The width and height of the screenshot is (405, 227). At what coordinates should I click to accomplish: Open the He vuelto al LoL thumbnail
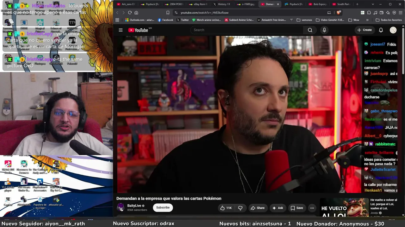pyautogui.click(x=344, y=207)
